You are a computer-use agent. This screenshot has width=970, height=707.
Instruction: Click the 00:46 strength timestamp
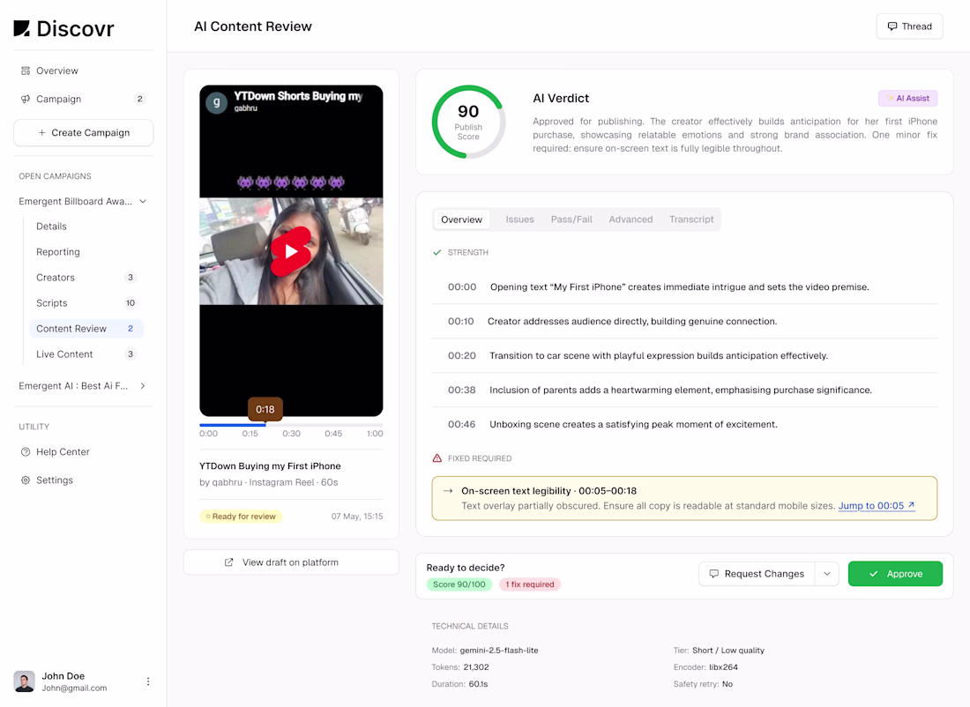click(462, 424)
